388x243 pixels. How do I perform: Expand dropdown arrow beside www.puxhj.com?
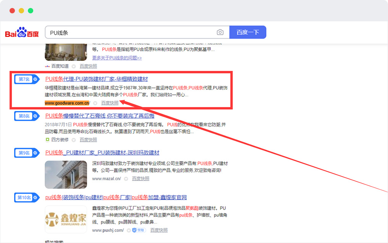click(x=129, y=230)
